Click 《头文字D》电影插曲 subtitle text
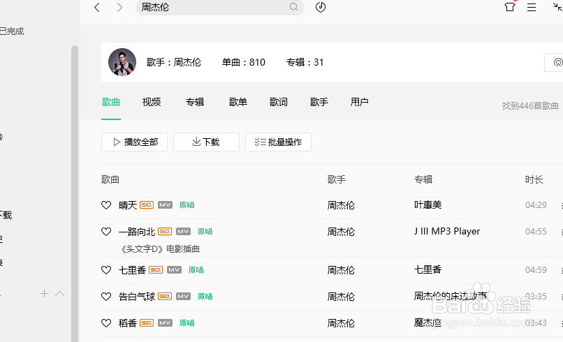Image resolution: width=563 pixels, height=342 pixels. (x=161, y=249)
